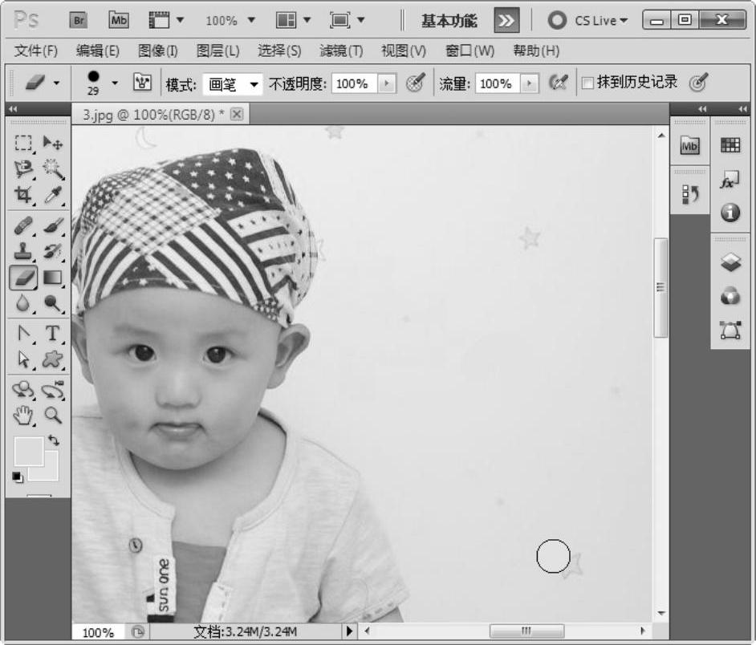Open the Layers panel icon

tap(730, 263)
